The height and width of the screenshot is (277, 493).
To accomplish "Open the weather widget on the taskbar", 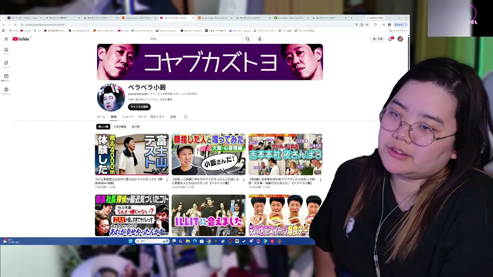I will click(11, 241).
